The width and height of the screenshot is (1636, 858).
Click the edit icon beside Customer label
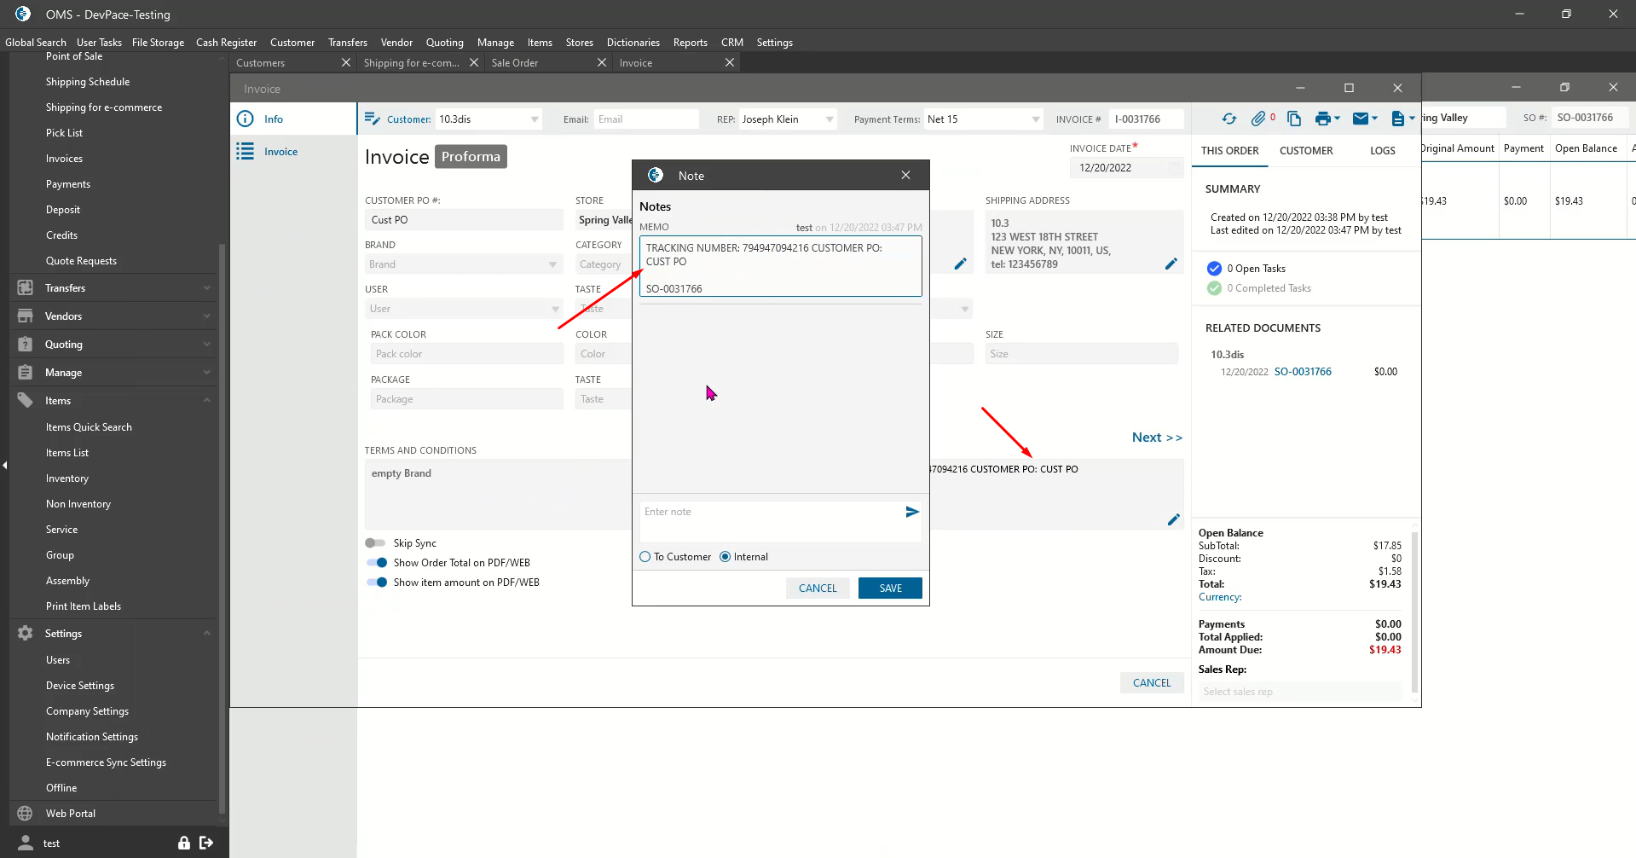373,119
